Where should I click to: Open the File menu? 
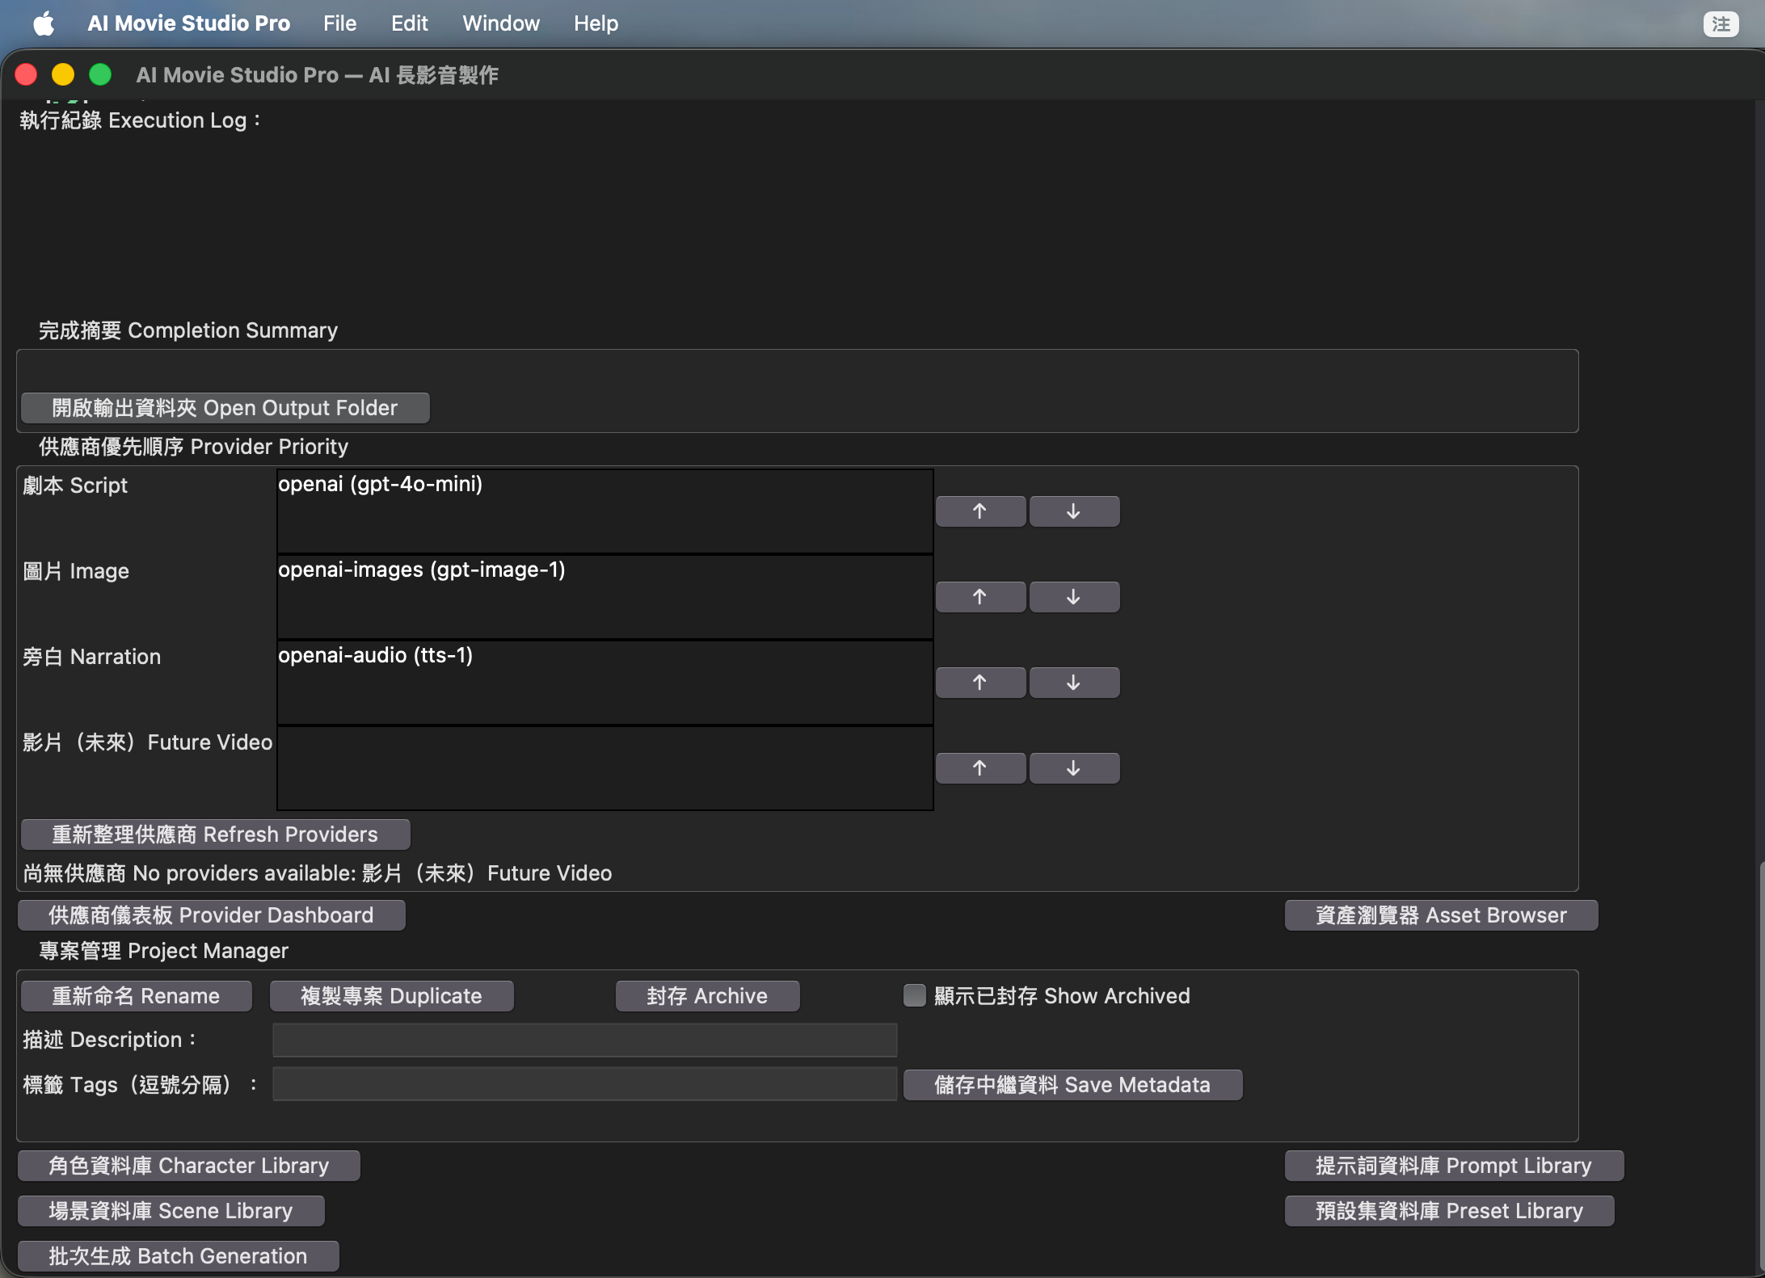pyautogui.click(x=339, y=23)
